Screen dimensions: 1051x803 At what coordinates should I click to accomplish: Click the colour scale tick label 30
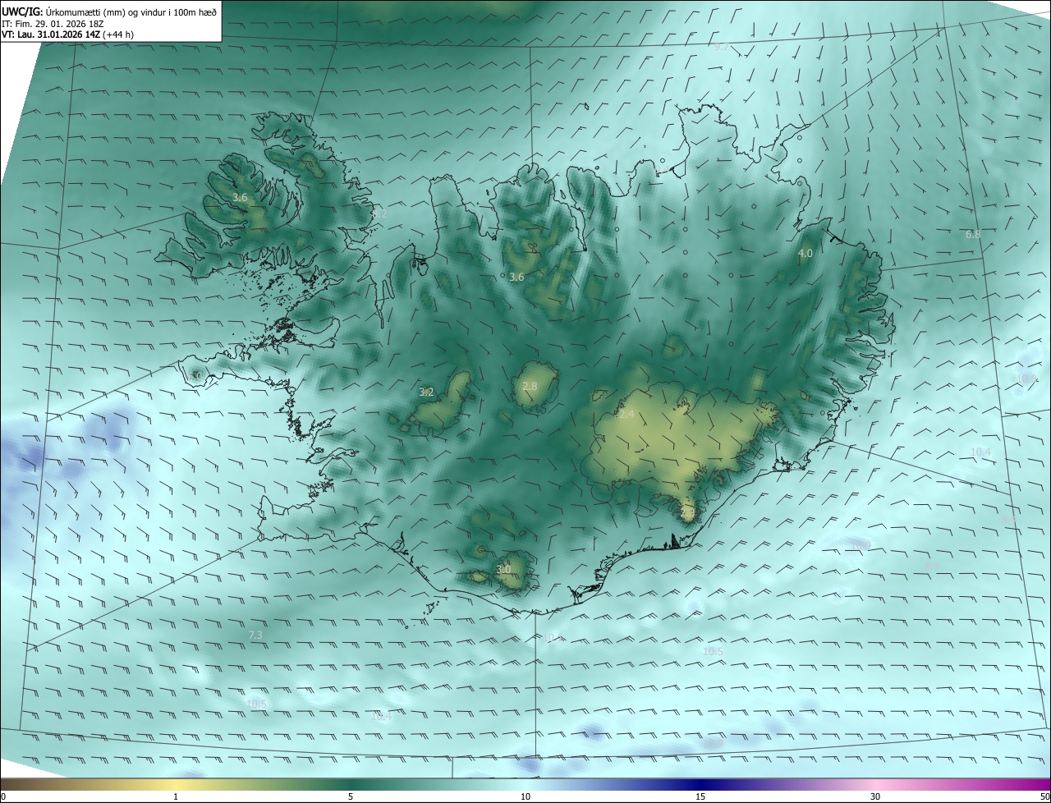click(x=875, y=796)
